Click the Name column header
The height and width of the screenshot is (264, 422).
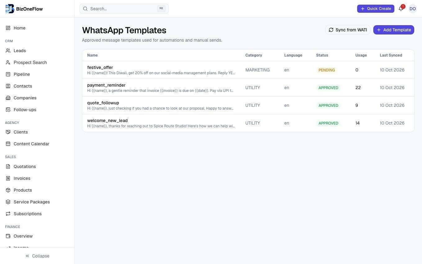pyautogui.click(x=92, y=55)
